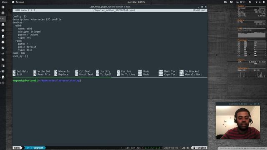
Task: Click the 'config: {}' line in the editor
Action: point(20,16)
